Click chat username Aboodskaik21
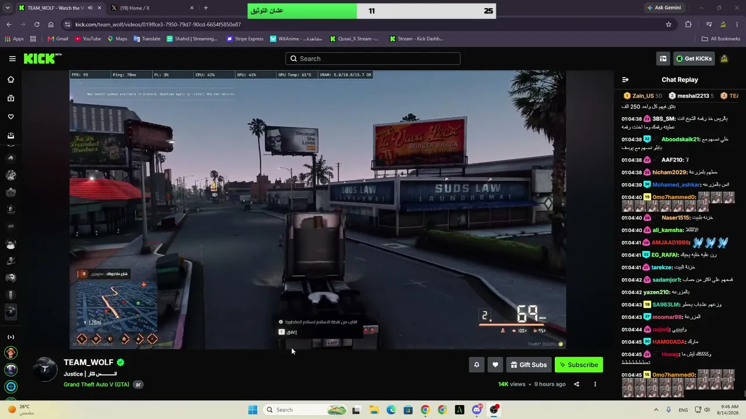This screenshot has width=746, height=419. [x=680, y=140]
